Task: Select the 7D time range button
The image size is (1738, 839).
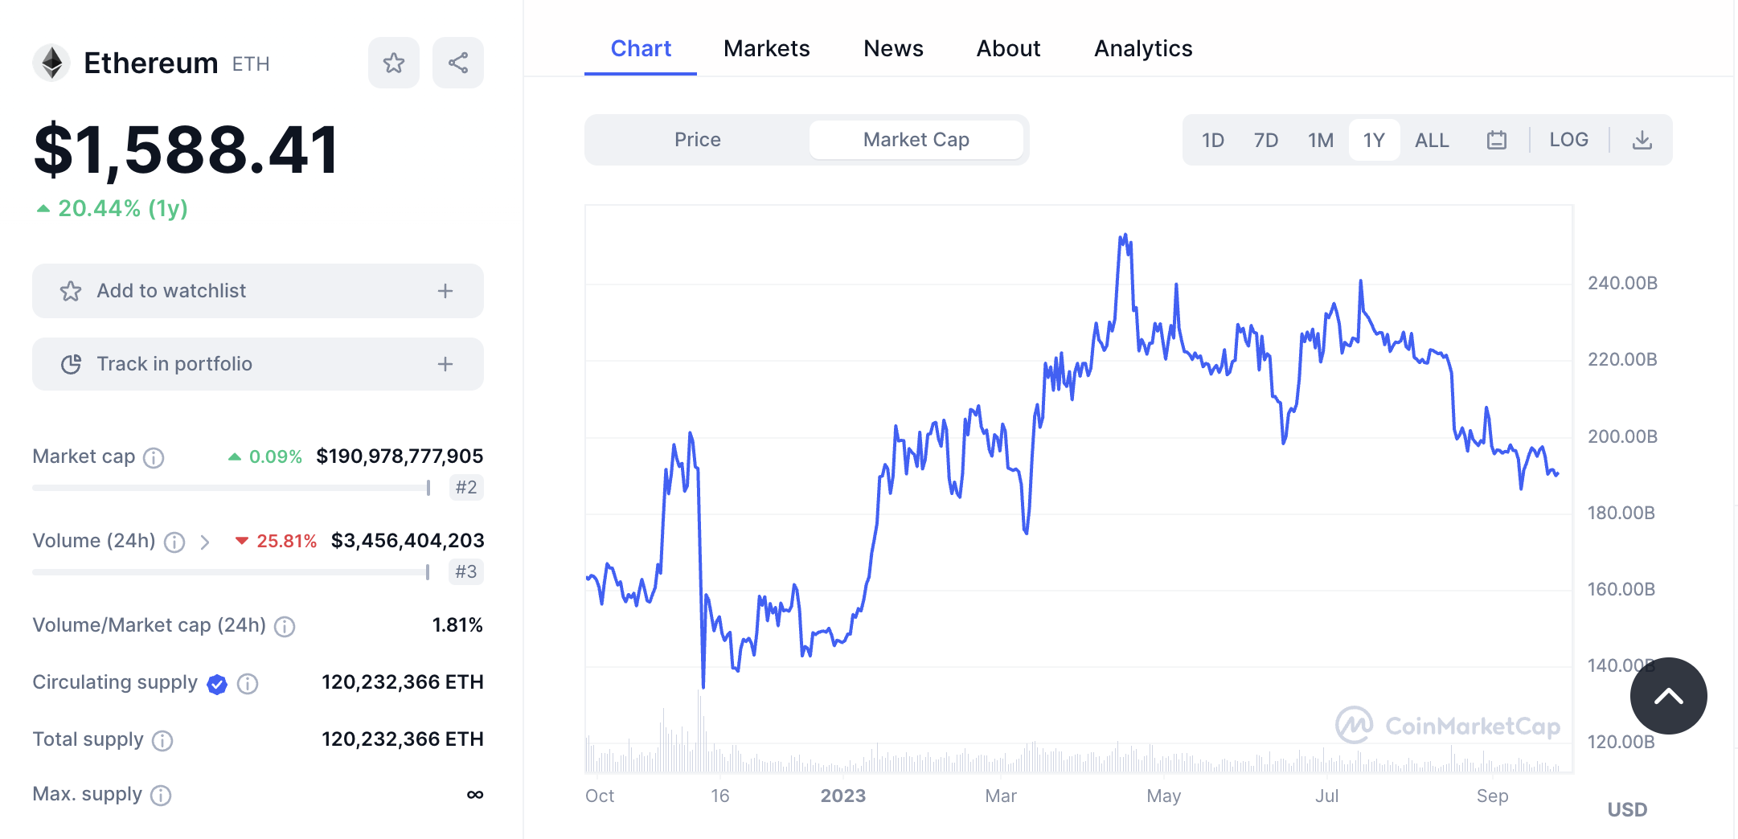Action: (1265, 141)
